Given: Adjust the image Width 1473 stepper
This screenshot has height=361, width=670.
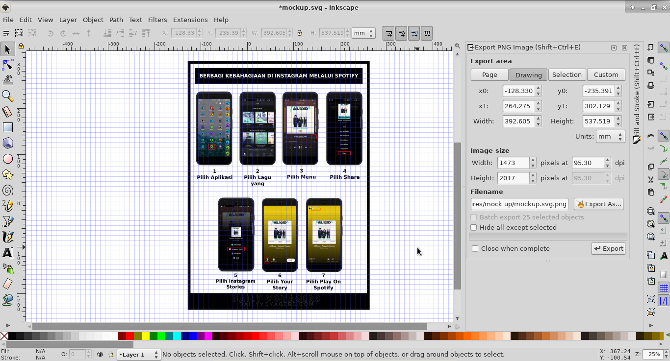Looking at the screenshot, I should [x=533, y=163].
